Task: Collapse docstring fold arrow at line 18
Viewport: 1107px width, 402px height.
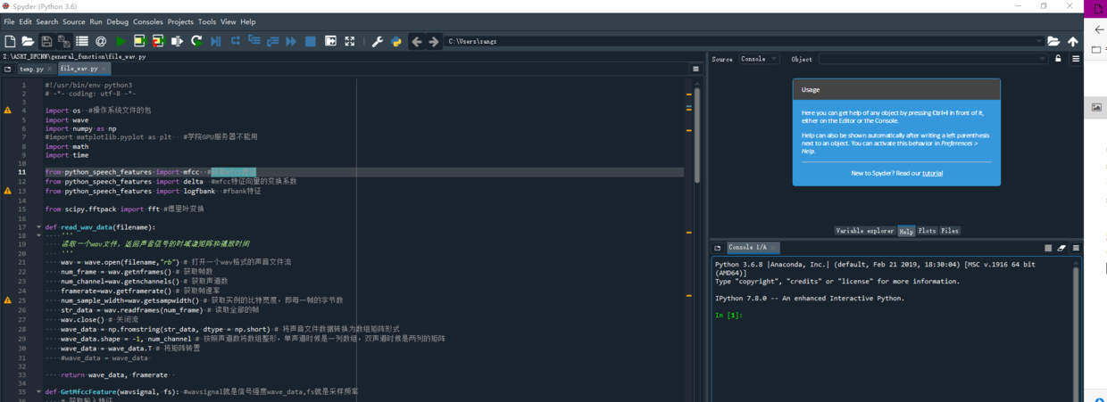Action: click(38, 236)
